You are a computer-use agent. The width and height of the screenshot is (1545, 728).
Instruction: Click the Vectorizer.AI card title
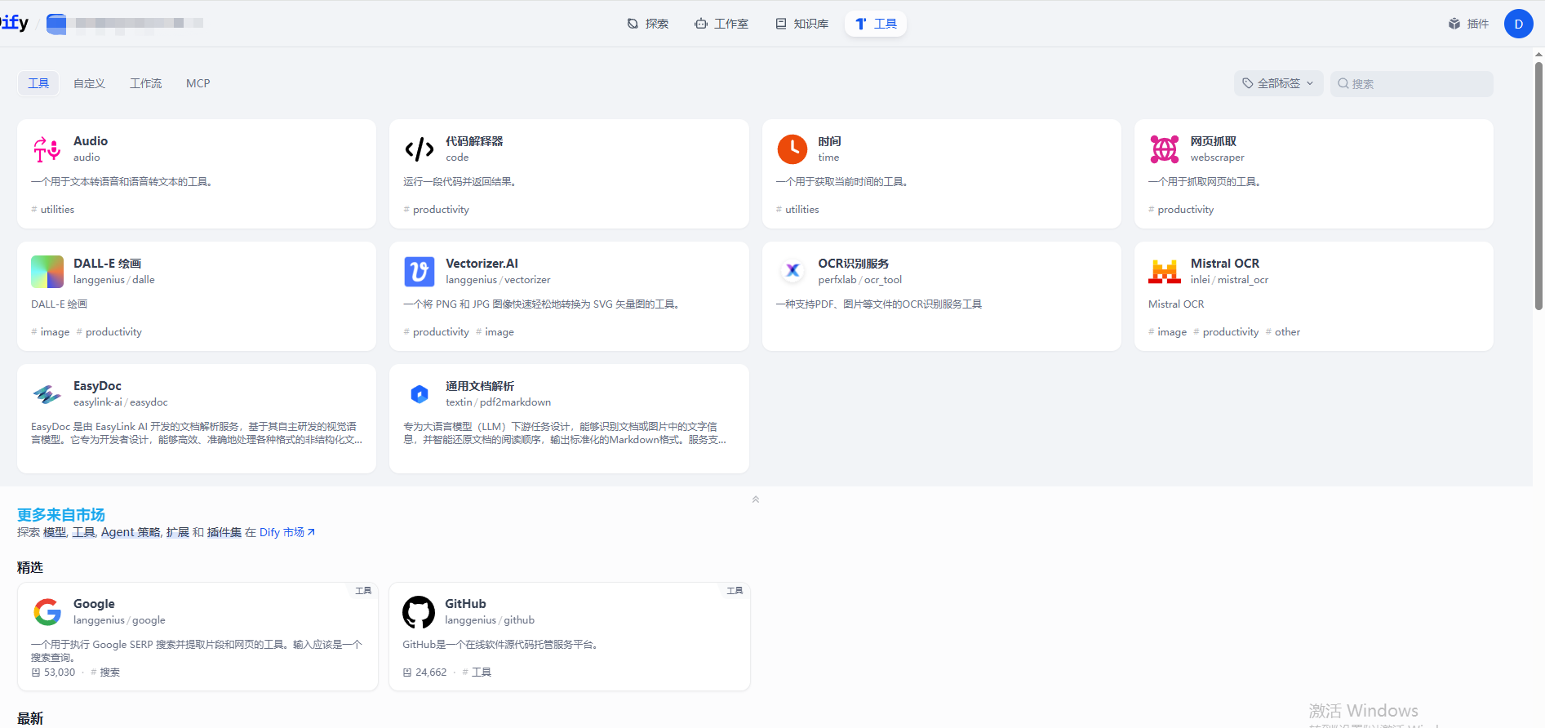click(x=482, y=264)
